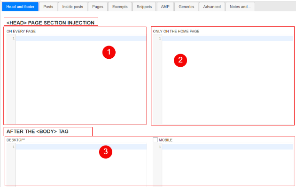
Task: Select the Pages tab
Action: (98, 7)
